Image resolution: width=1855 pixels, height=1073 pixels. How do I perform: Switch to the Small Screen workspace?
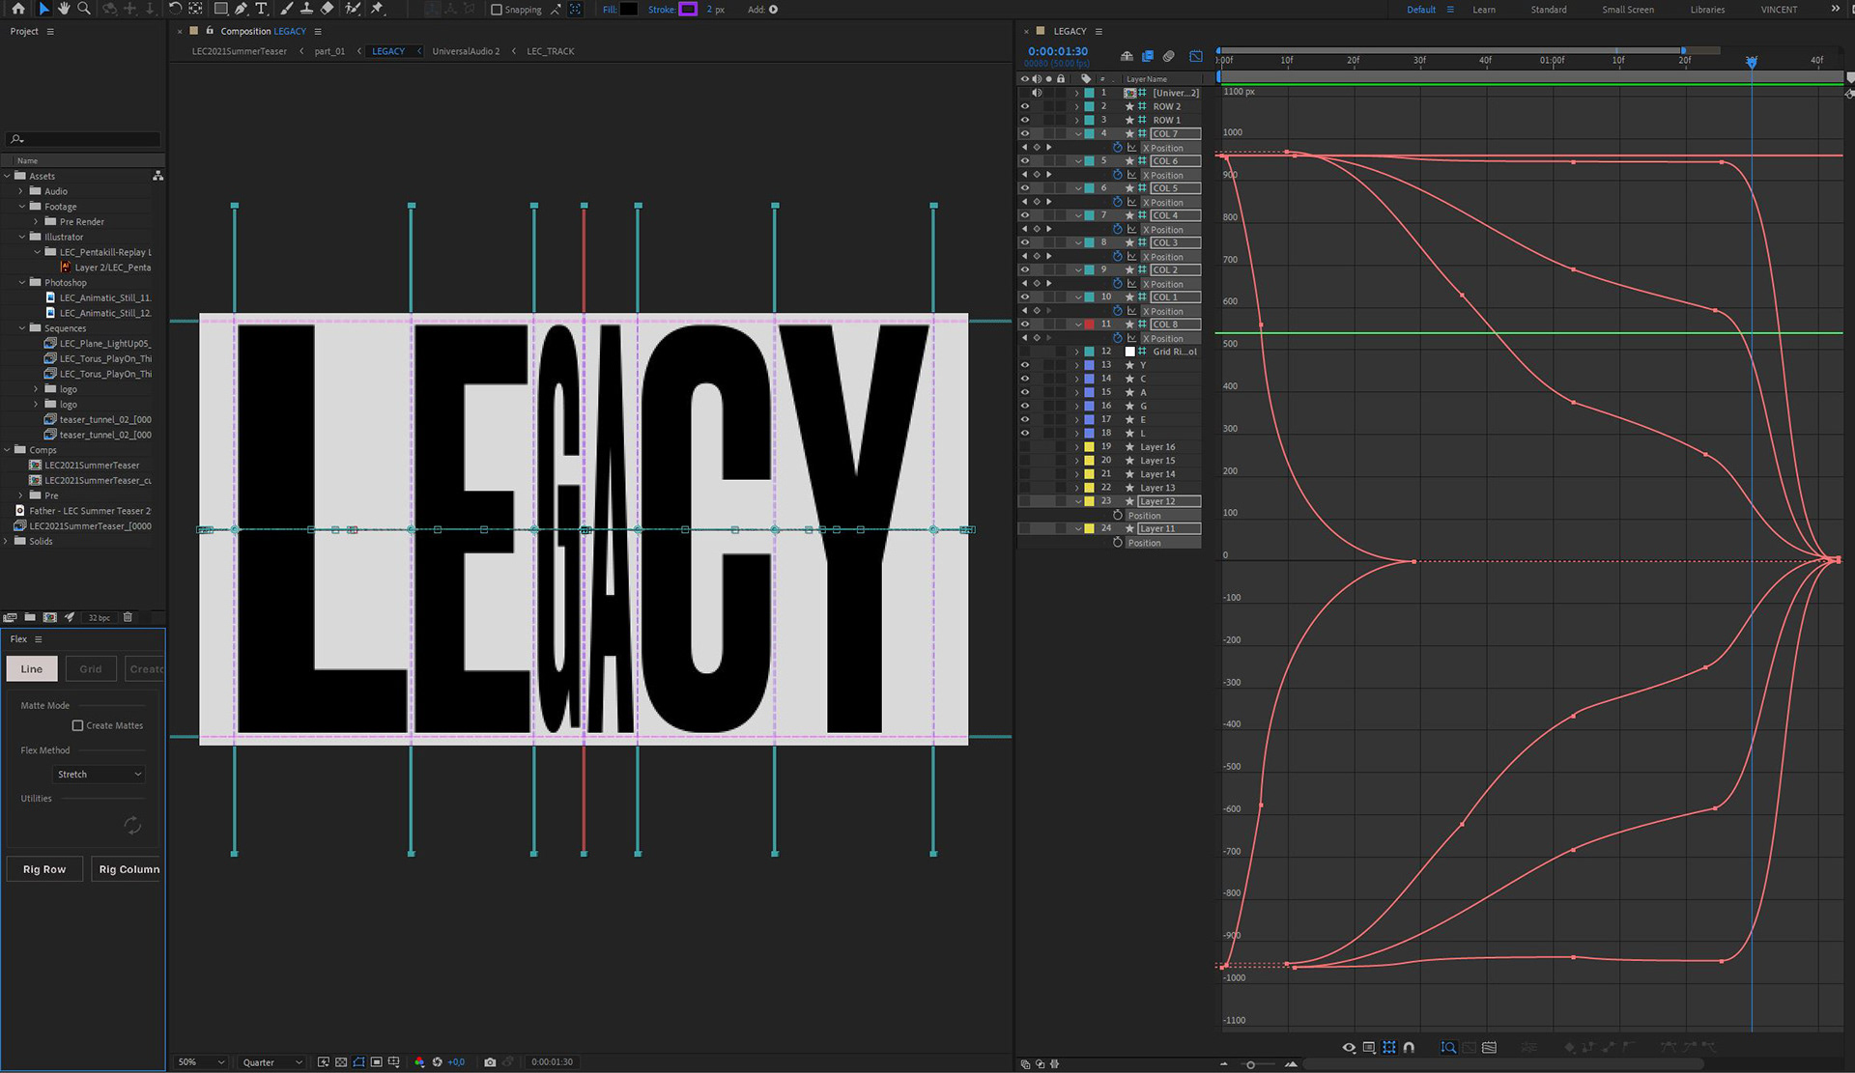pos(1627,10)
